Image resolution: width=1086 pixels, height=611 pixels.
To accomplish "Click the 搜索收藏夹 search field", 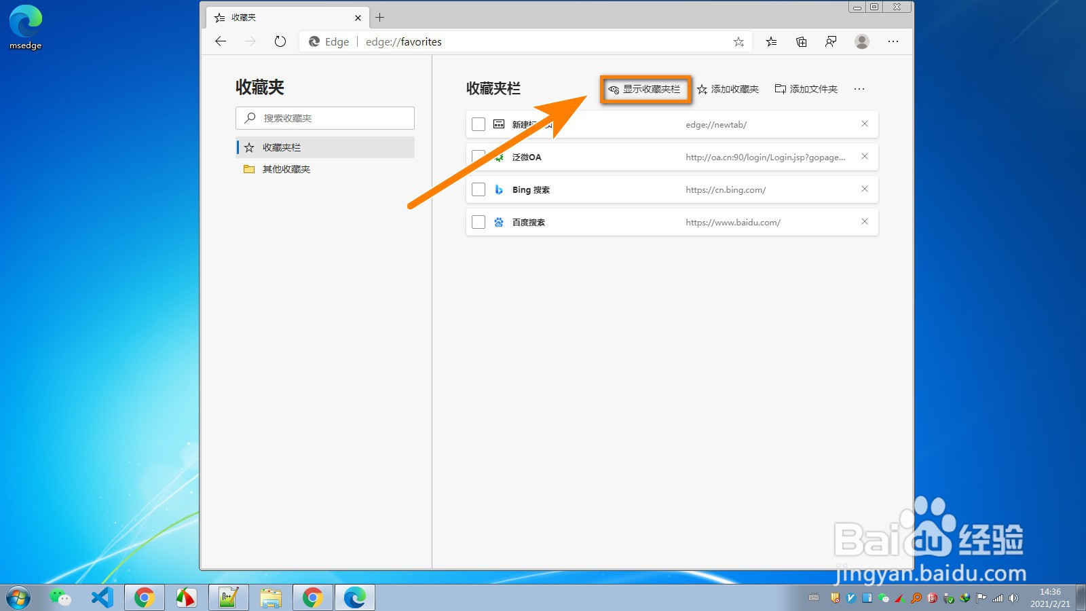I will coord(325,118).
